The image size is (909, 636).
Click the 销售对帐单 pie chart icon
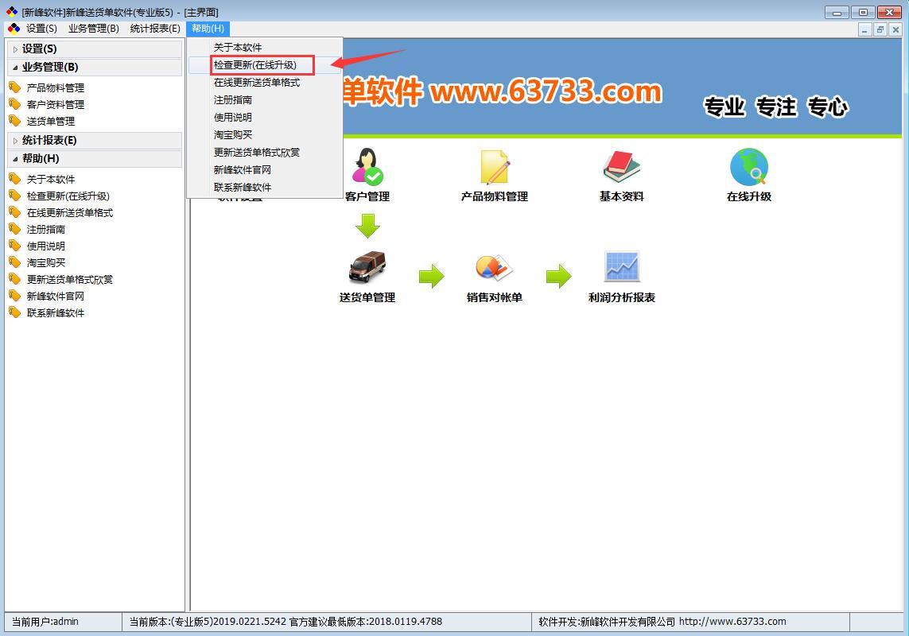[x=495, y=267]
